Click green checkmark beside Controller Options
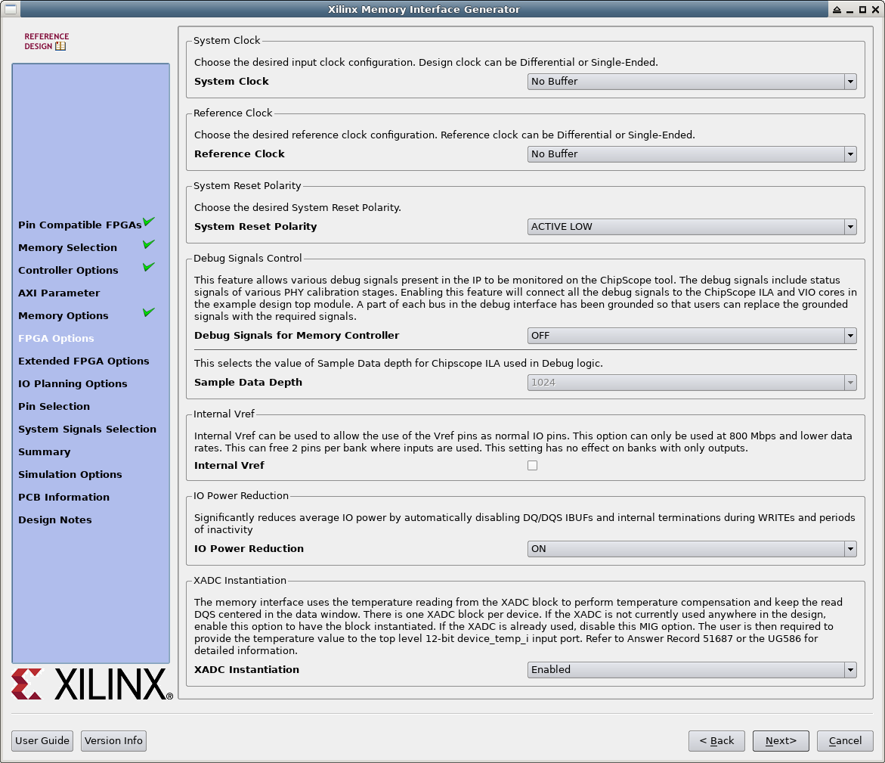 [149, 268]
